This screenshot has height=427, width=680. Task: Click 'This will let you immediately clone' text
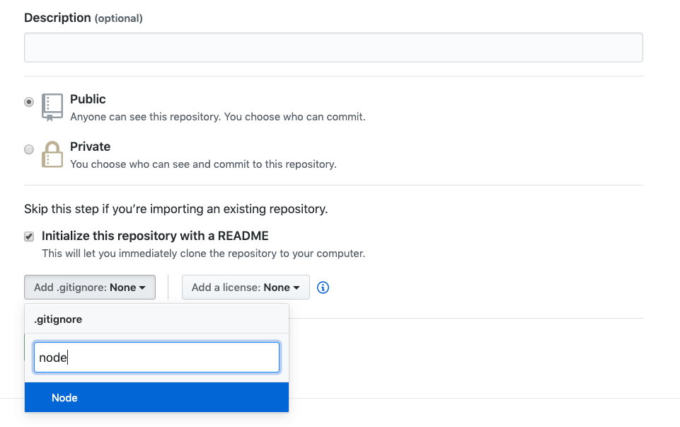click(x=203, y=254)
